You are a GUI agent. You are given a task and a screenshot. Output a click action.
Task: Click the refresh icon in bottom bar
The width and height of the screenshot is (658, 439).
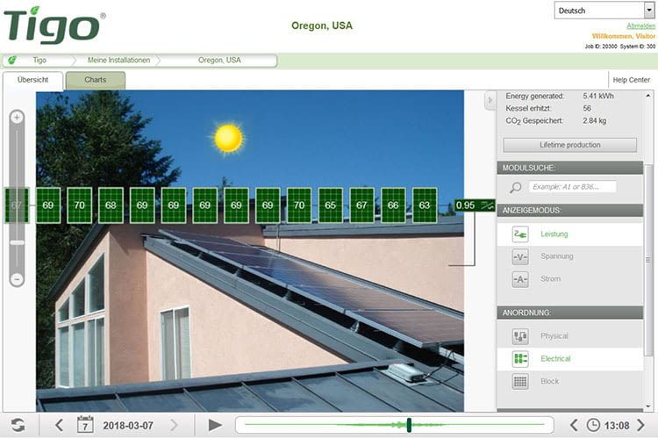[18, 425]
